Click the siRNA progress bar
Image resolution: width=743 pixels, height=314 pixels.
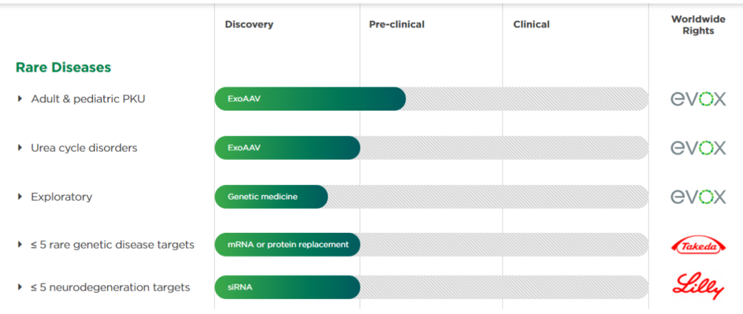tap(288, 287)
